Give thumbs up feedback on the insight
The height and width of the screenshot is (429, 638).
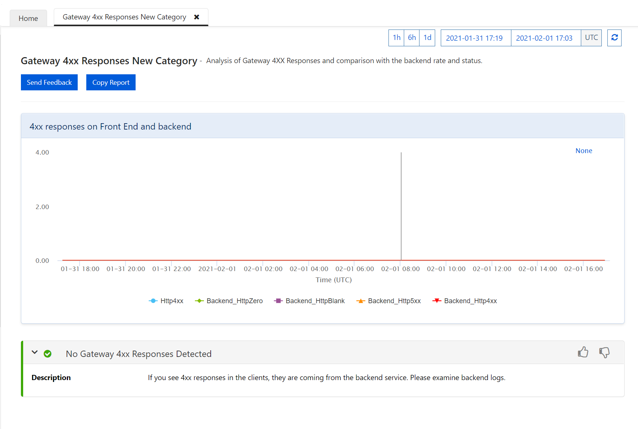click(583, 352)
